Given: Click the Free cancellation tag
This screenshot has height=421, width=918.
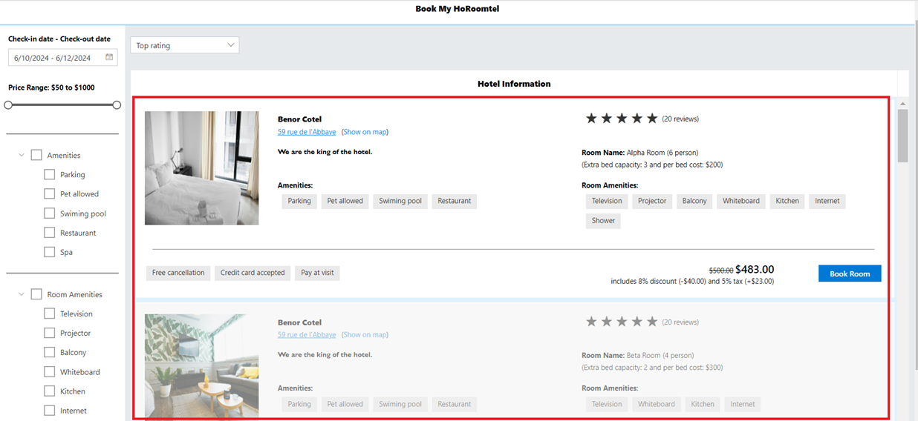Looking at the screenshot, I should coord(178,273).
